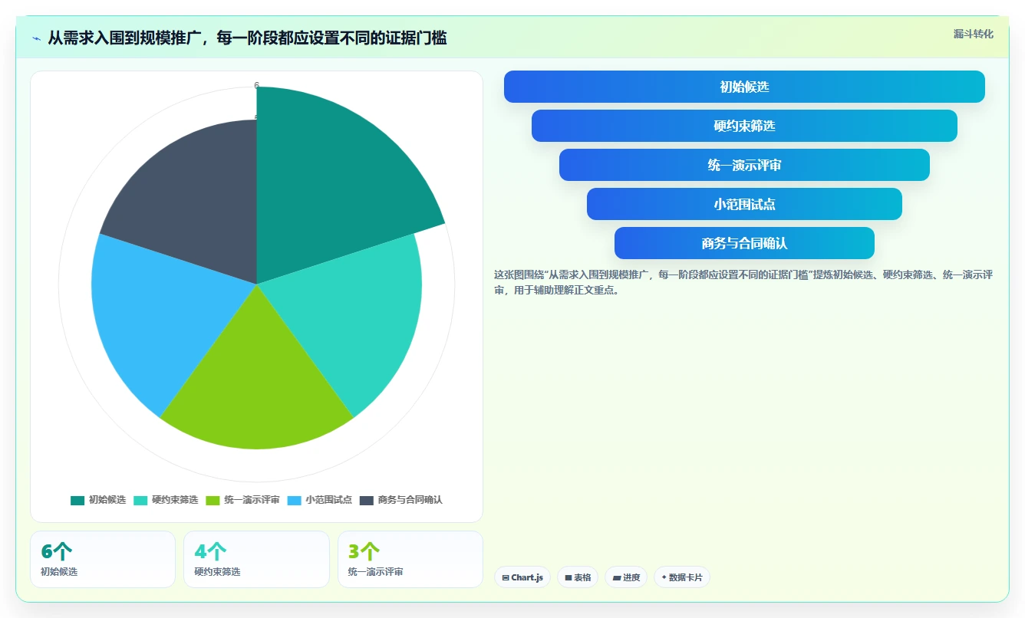Click the 统一演示评审 funnel bar
1025x618 pixels.
744,165
